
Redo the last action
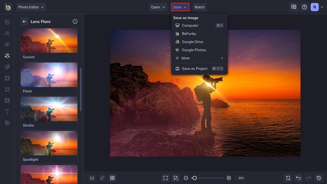pyautogui.click(x=308, y=178)
